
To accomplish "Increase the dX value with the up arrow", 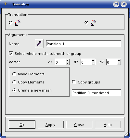I will 68,60.
